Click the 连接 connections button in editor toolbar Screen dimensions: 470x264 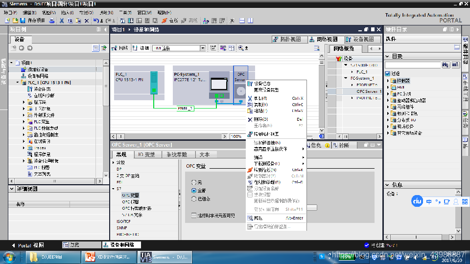[141, 48]
